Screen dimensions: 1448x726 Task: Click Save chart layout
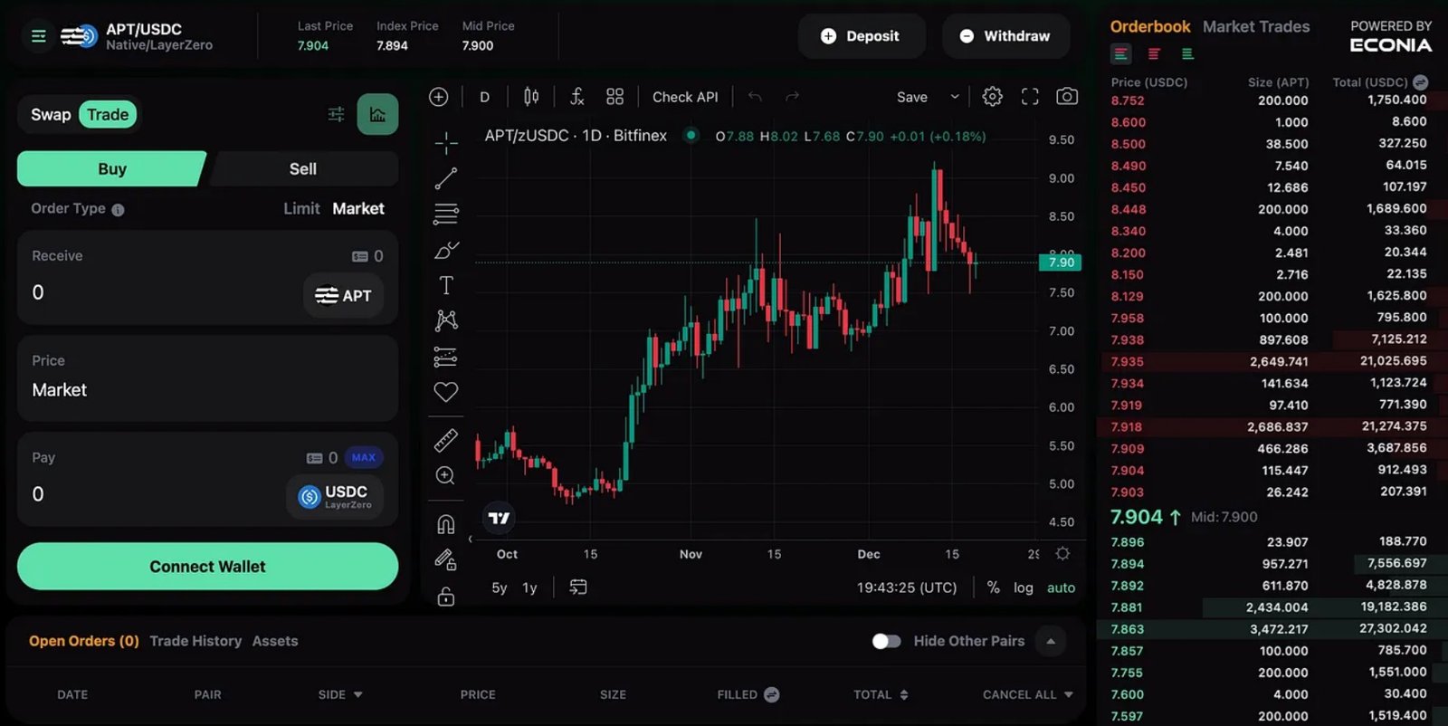(911, 97)
